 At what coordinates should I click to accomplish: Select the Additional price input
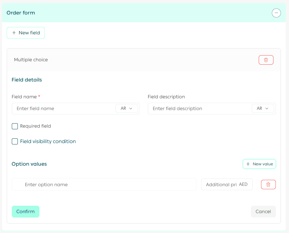click(x=221, y=185)
